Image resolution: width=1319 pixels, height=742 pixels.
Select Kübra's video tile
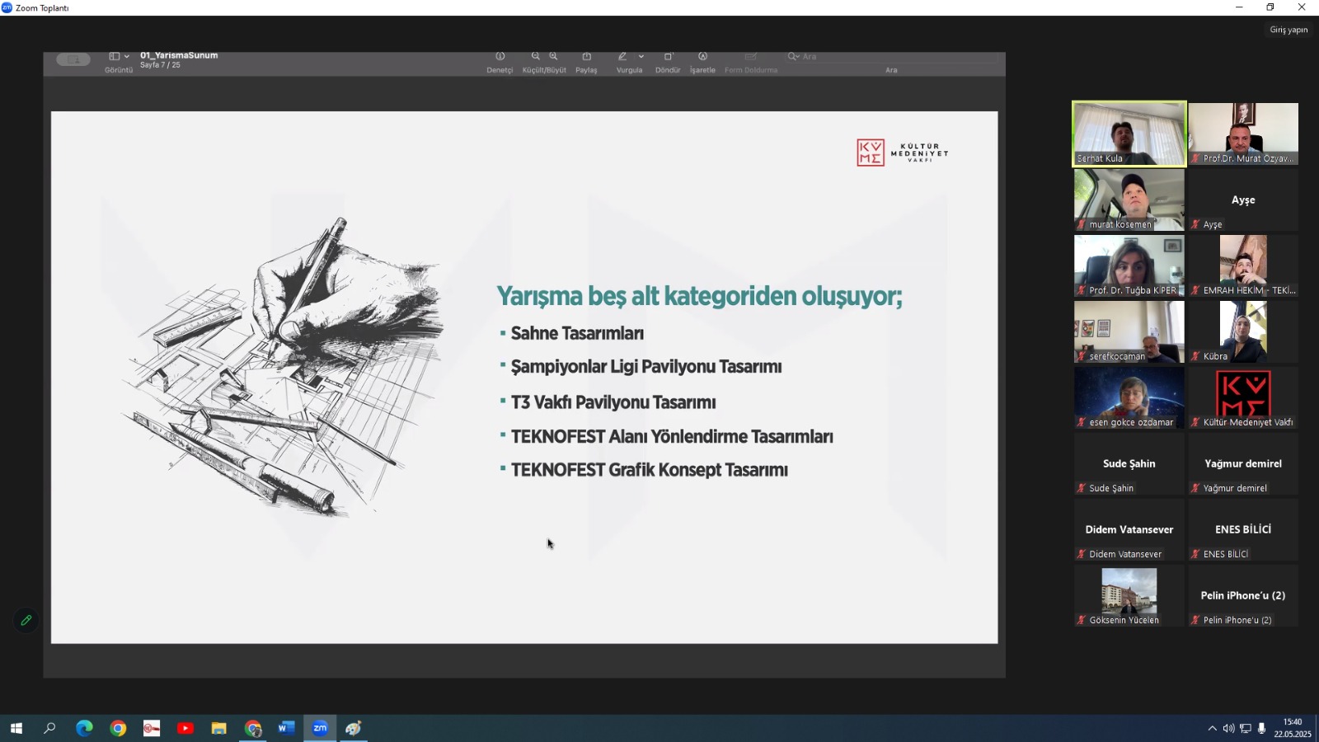[1243, 331]
